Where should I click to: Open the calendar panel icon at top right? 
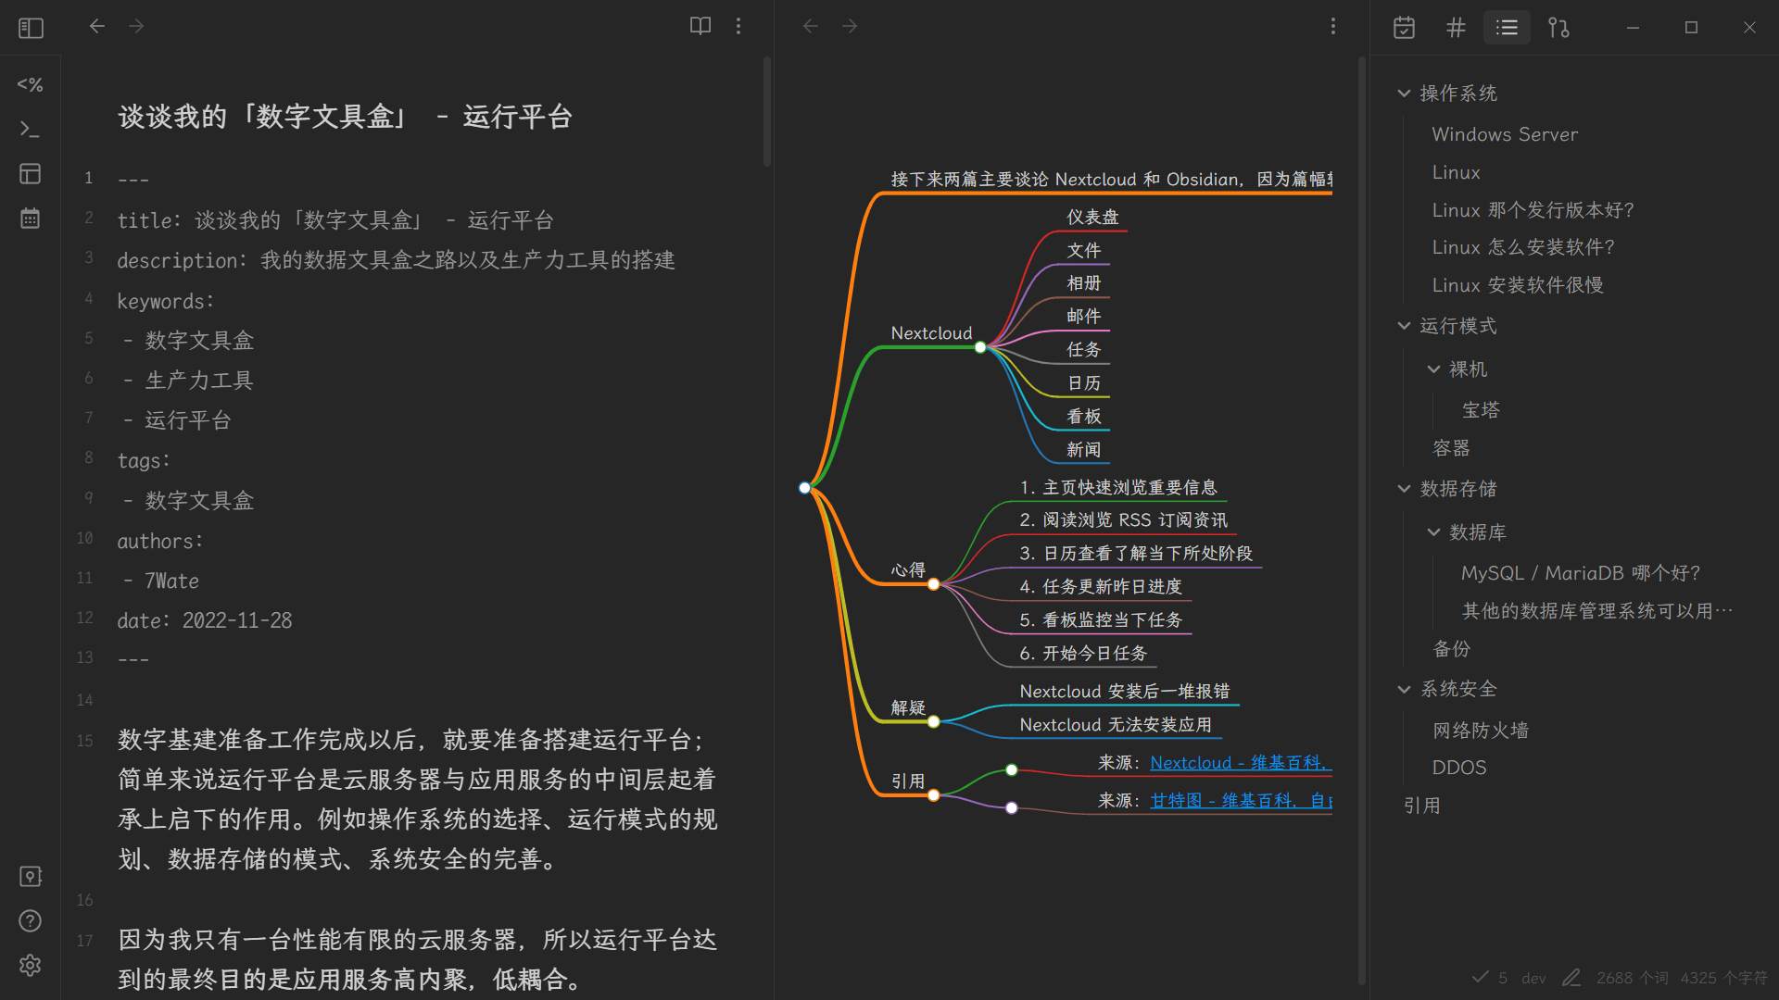pos(1404,28)
